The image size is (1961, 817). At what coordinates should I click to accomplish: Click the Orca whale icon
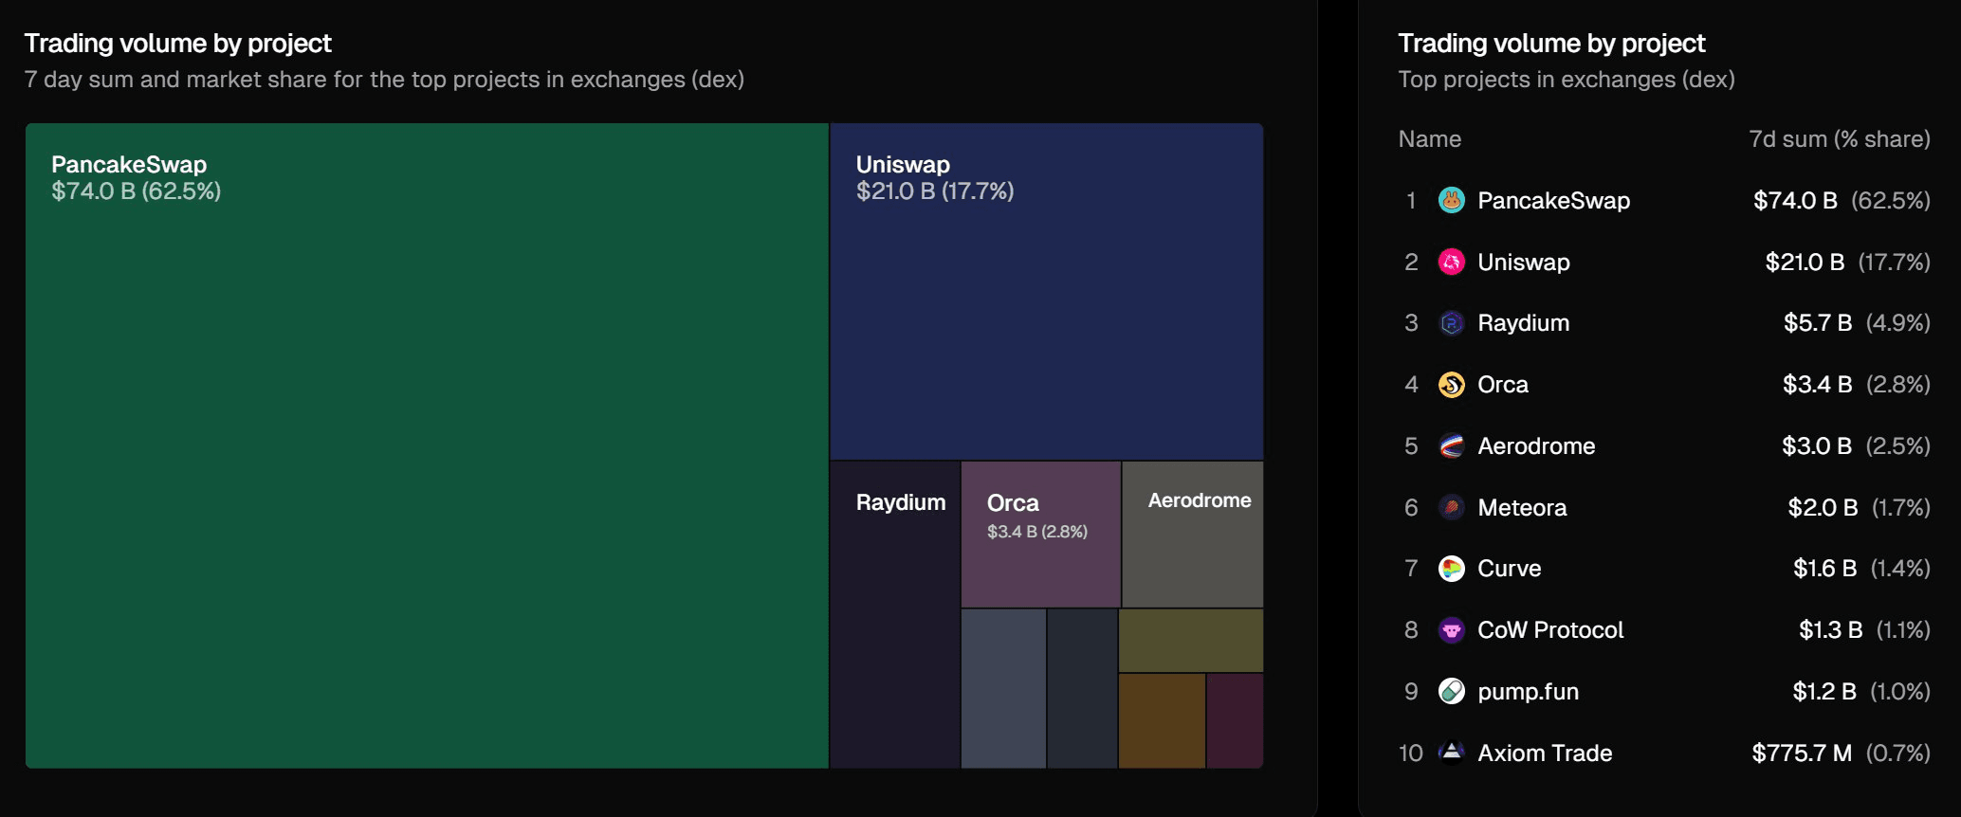1451,385
